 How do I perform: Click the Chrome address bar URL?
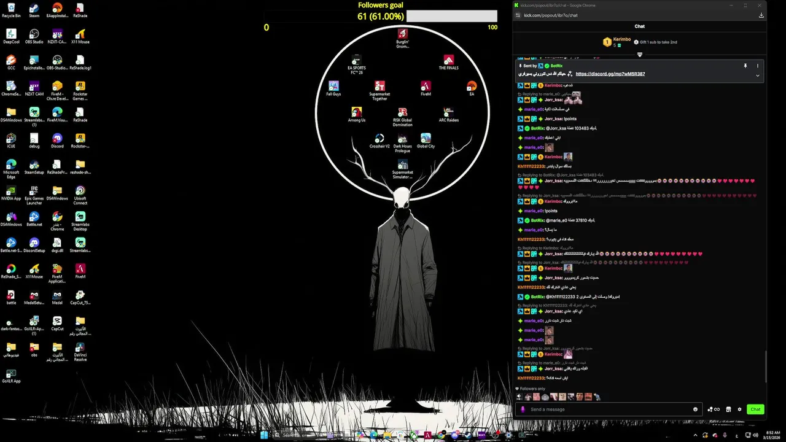click(551, 15)
